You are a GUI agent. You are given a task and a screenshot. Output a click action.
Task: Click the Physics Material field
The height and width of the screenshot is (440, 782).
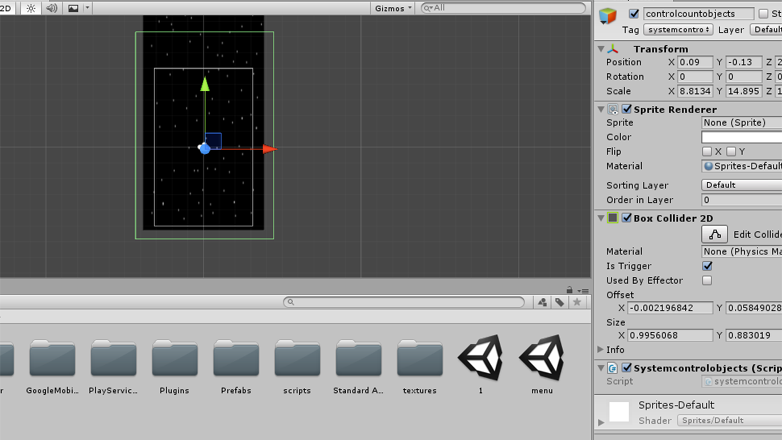point(742,252)
